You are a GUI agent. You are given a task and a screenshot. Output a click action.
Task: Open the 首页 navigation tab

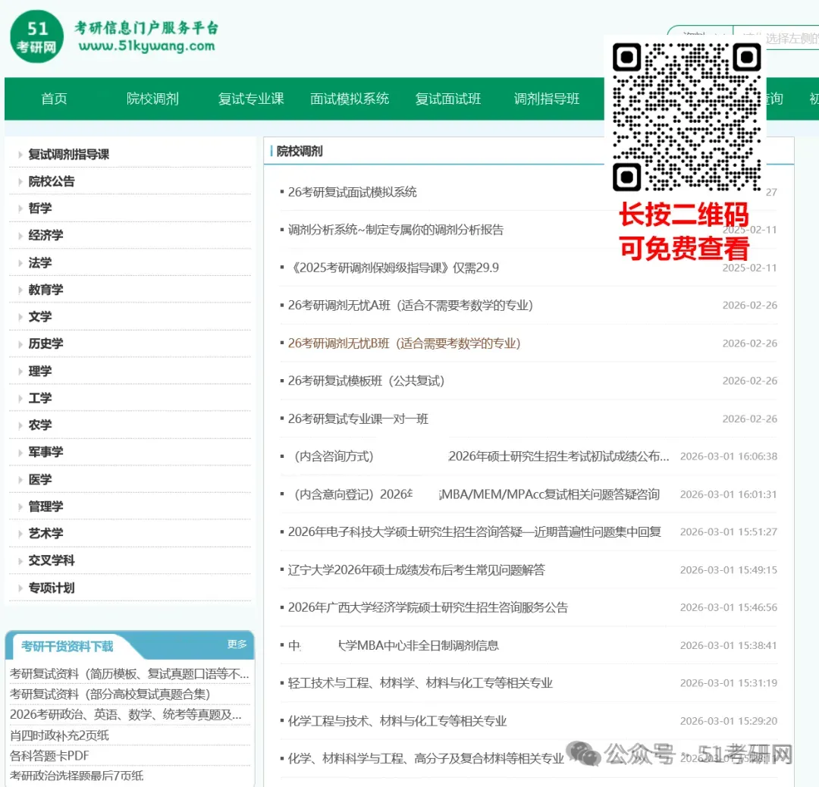click(55, 99)
